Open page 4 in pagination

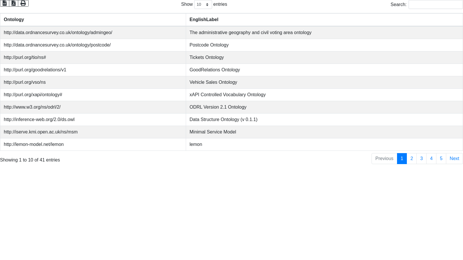(x=431, y=159)
